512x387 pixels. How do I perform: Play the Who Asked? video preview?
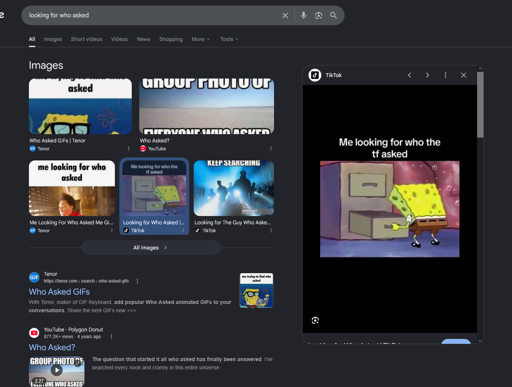click(x=57, y=370)
